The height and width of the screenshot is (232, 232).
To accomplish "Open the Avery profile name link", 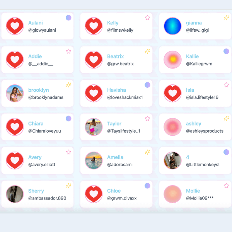I will coord(35,157).
